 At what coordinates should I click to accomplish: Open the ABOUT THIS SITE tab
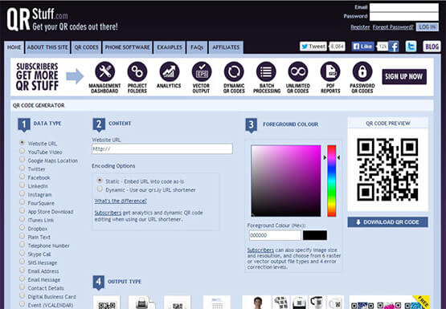(x=47, y=47)
